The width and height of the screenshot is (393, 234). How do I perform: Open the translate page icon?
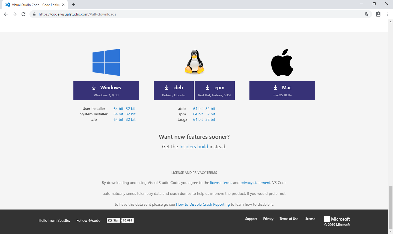[367, 14]
